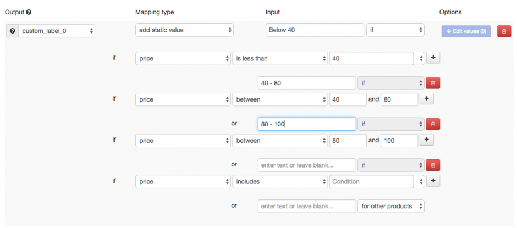This screenshot has width=517, height=228.
Task: Add condition to the 'includes' row
Action: coord(433,181)
